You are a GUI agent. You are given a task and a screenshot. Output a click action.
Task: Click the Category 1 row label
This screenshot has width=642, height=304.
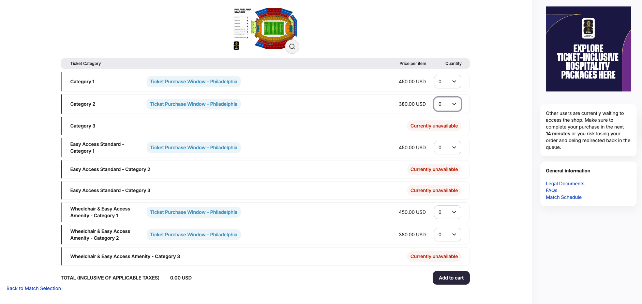(82, 82)
